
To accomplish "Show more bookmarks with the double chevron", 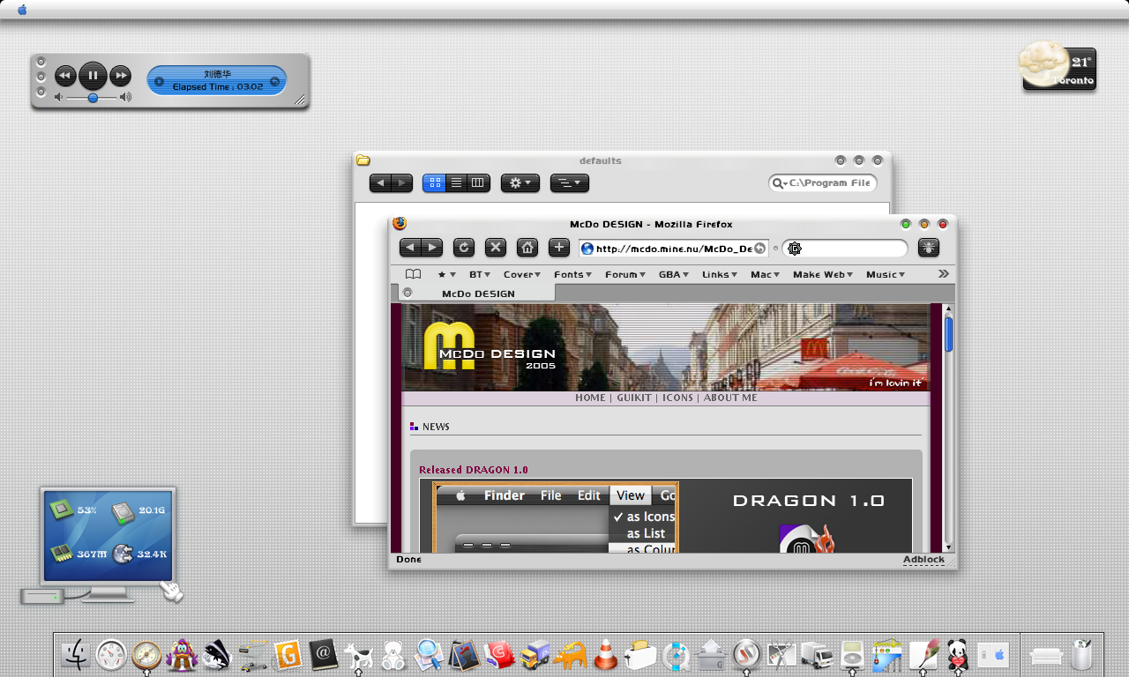I will click(x=944, y=274).
